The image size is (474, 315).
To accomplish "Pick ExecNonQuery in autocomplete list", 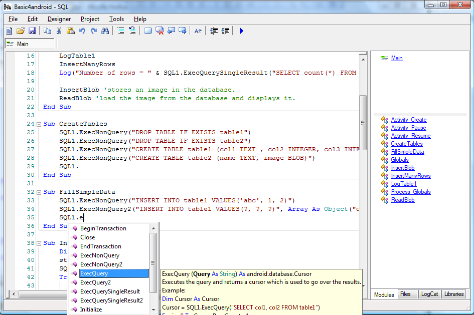I will tap(109, 255).
